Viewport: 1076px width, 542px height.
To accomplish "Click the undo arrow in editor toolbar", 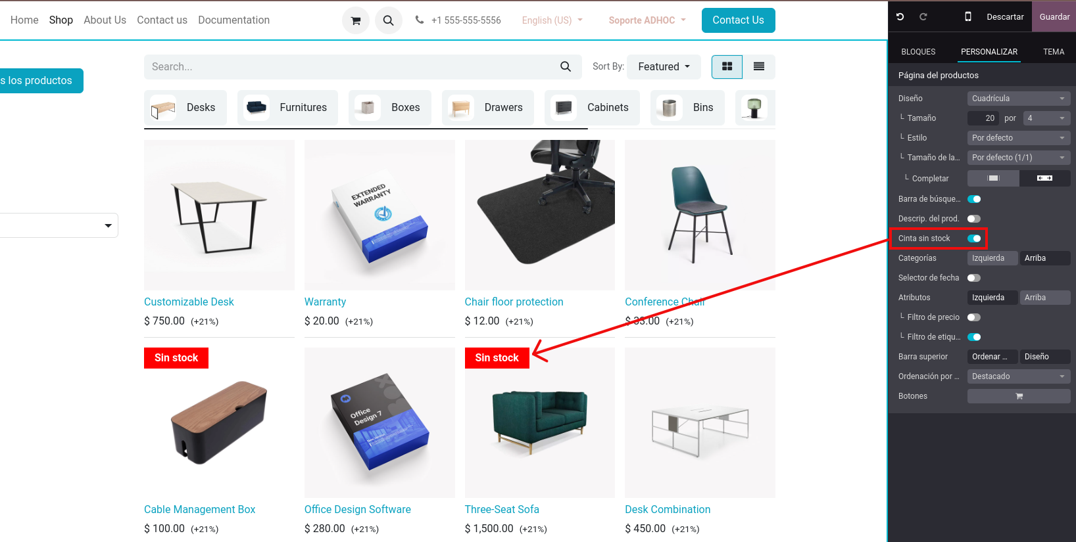I will (900, 16).
